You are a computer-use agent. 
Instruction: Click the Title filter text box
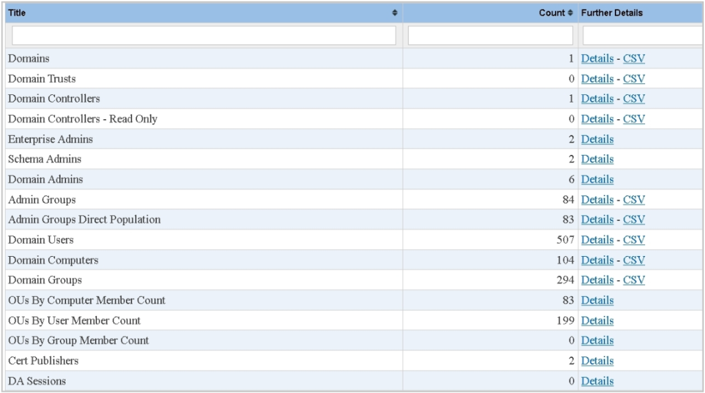[204, 36]
